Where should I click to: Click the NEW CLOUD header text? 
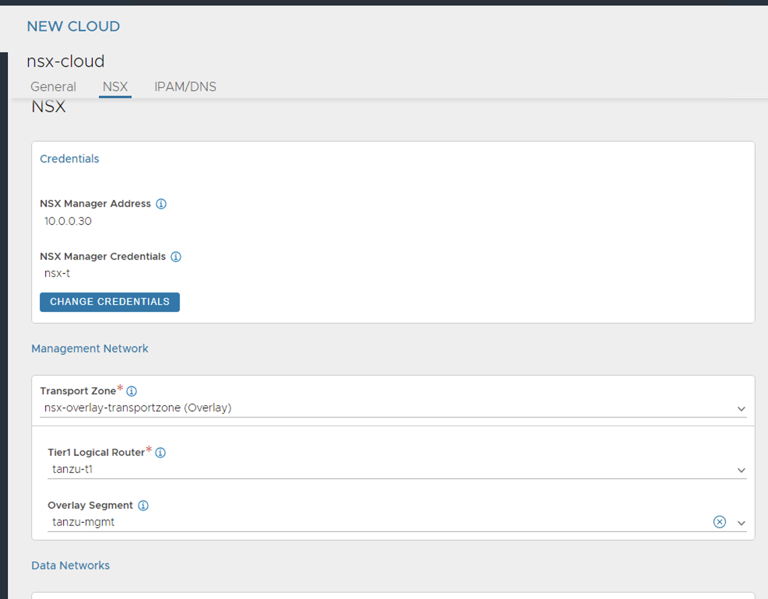tap(73, 26)
